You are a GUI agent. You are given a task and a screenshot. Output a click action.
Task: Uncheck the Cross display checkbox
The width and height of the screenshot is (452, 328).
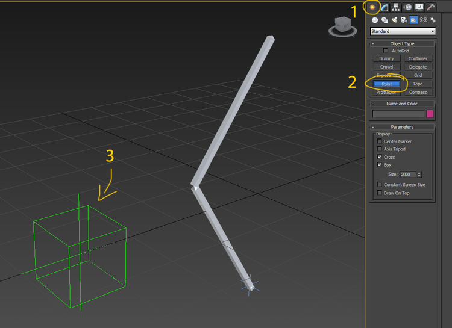379,157
